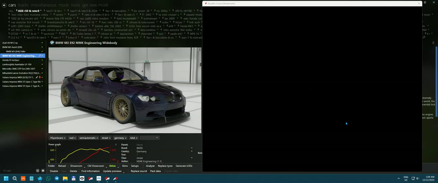Image resolution: width=438 pixels, height=183 pixels.
Task: Open File Explorer from taskbar
Action: pyautogui.click(x=65, y=179)
